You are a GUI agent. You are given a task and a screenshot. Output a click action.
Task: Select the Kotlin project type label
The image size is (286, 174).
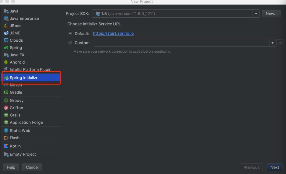(x=15, y=146)
